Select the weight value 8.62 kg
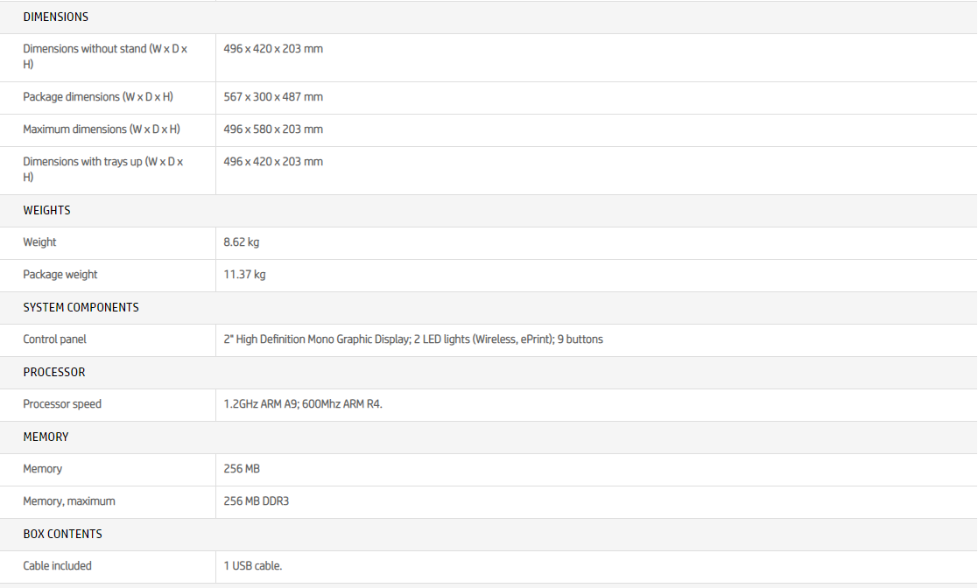The height and width of the screenshot is (588, 978). [242, 242]
